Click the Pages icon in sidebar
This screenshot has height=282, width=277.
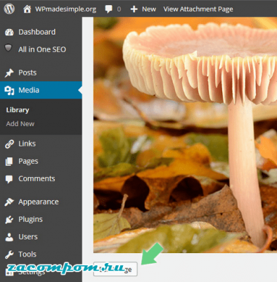(x=9, y=161)
